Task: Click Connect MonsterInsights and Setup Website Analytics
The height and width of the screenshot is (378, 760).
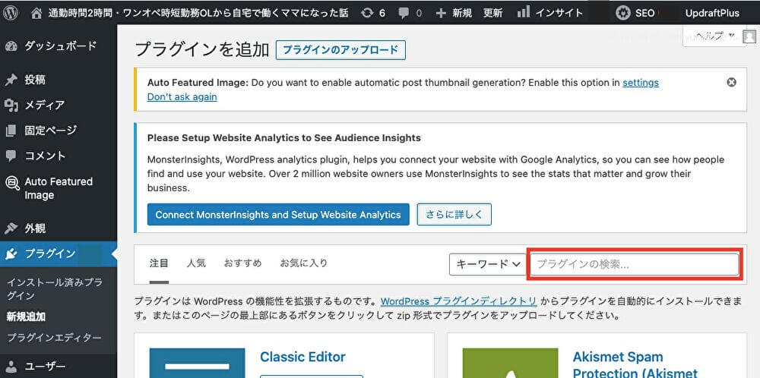Action: pyautogui.click(x=278, y=214)
